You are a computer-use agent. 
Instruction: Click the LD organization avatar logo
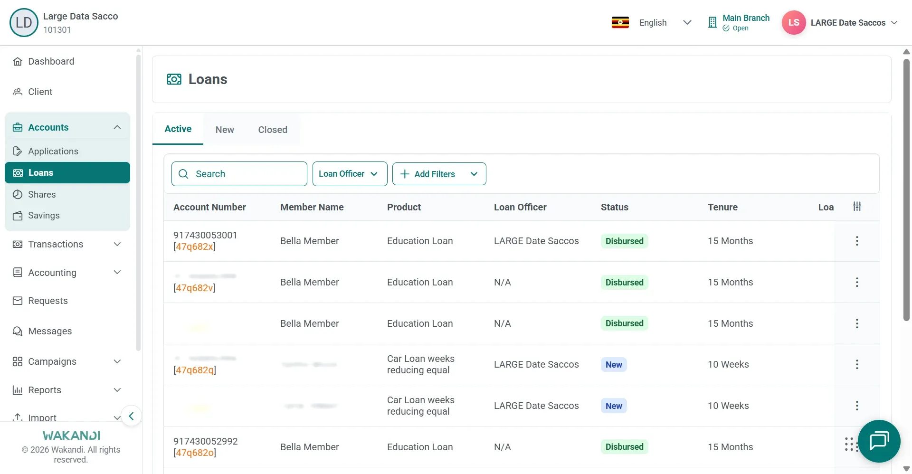(x=24, y=22)
